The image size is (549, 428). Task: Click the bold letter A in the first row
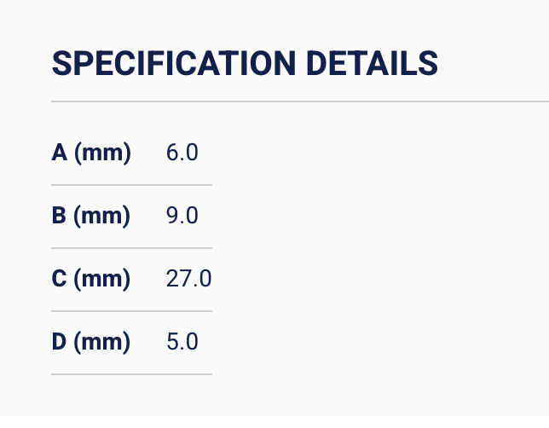(60, 153)
